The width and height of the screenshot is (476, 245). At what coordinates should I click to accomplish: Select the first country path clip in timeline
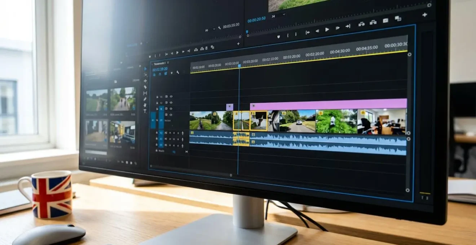[x=200, y=120]
